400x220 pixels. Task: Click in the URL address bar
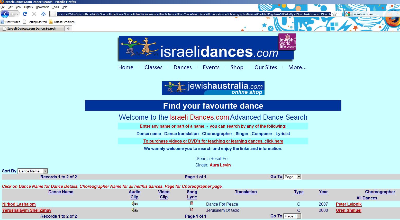point(194,14)
